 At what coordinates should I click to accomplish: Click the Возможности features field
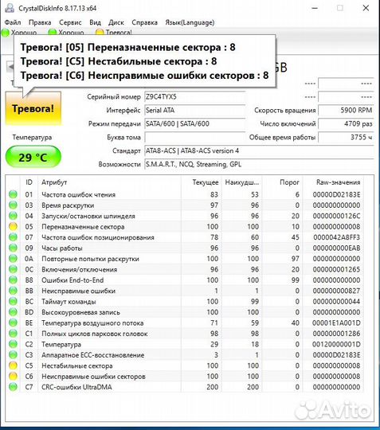[x=259, y=164]
